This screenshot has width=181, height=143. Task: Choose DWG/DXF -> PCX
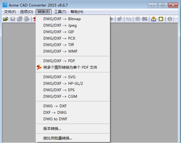(x=73, y=38)
